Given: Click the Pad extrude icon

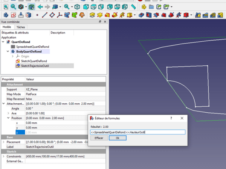Looking at the screenshot, I should [x=92, y=15].
